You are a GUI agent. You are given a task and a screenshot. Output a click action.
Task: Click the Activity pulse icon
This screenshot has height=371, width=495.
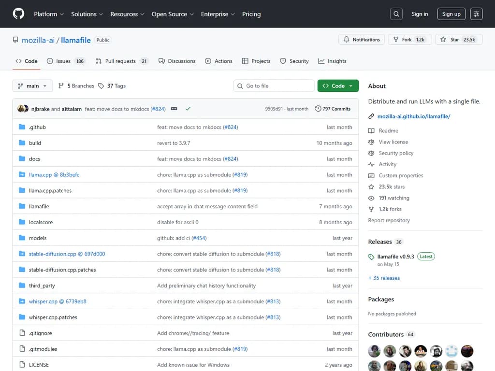371,164
